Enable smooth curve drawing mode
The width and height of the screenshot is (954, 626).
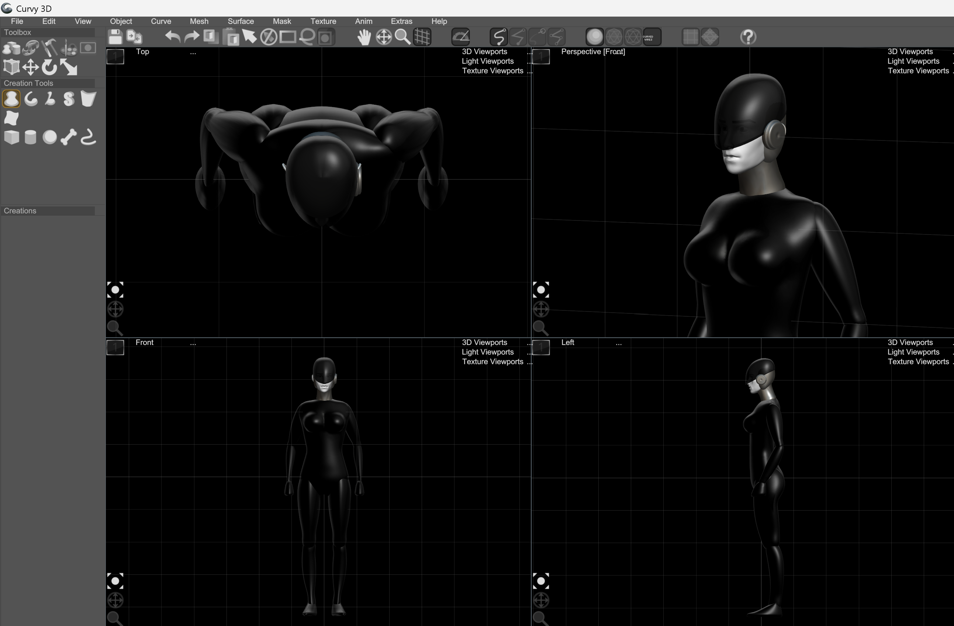(x=499, y=37)
